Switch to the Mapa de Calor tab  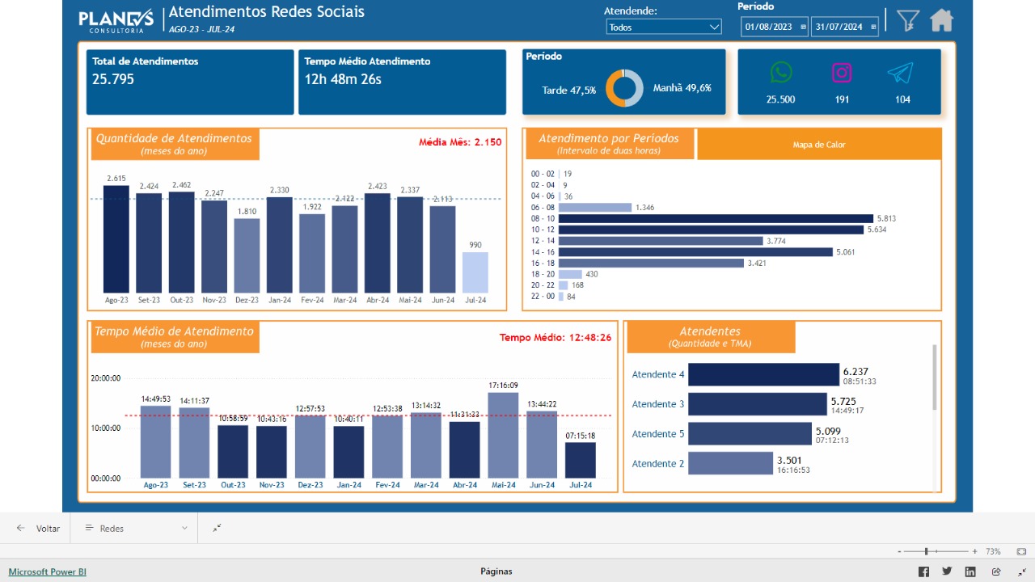[819, 145]
